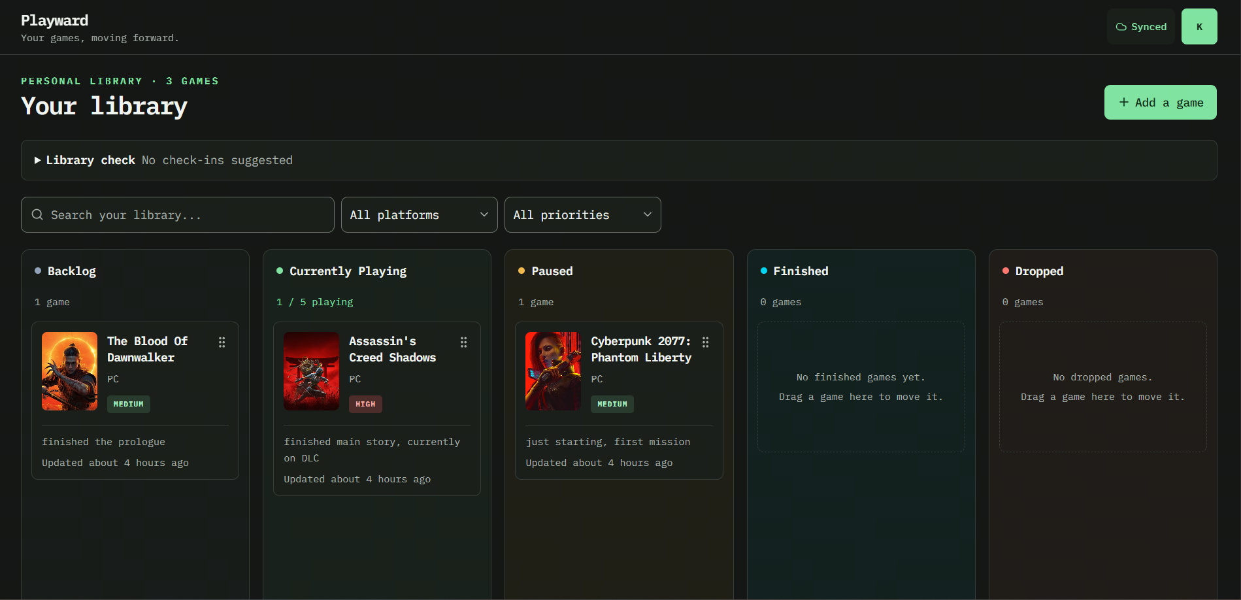
Task: Click MEDIUM priority badge on Cyberpunk card
Action: pyautogui.click(x=612, y=404)
